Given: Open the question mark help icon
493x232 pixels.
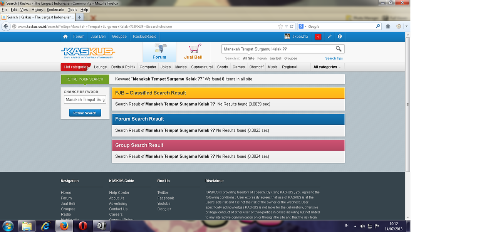Looking at the screenshot, I should point(340,37).
